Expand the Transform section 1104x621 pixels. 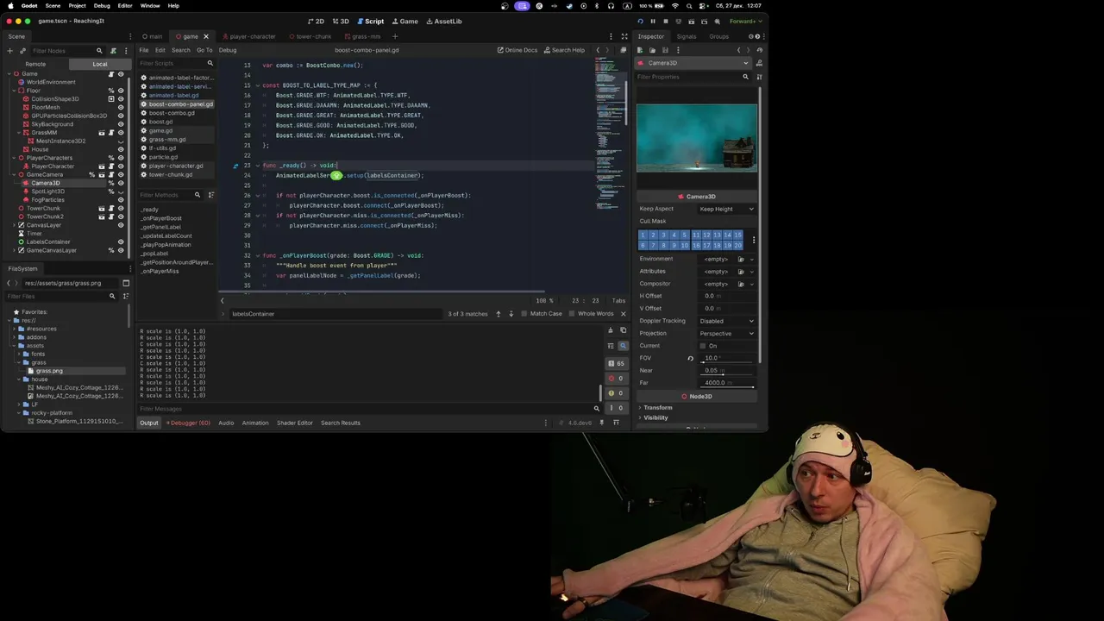(x=657, y=408)
